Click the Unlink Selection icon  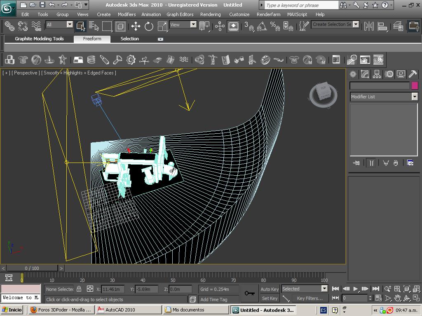(x=23, y=26)
